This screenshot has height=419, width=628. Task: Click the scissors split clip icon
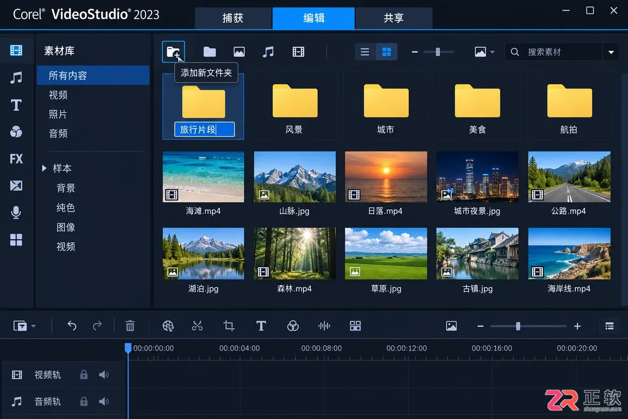[x=197, y=326]
